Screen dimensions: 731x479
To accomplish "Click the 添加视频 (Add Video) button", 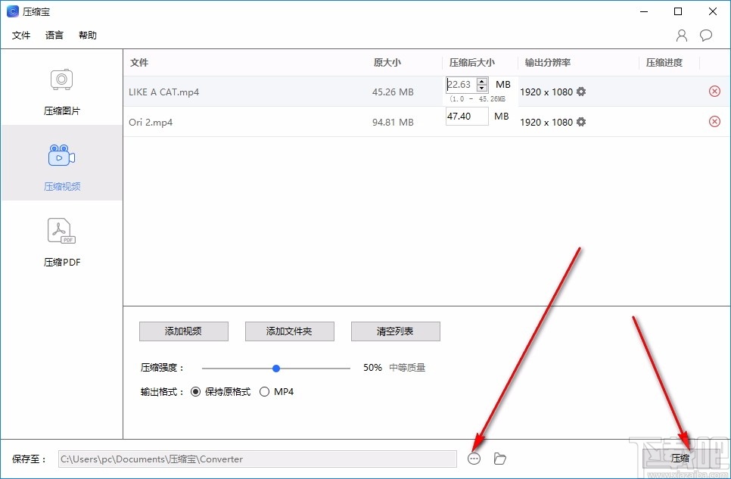I will pos(183,331).
